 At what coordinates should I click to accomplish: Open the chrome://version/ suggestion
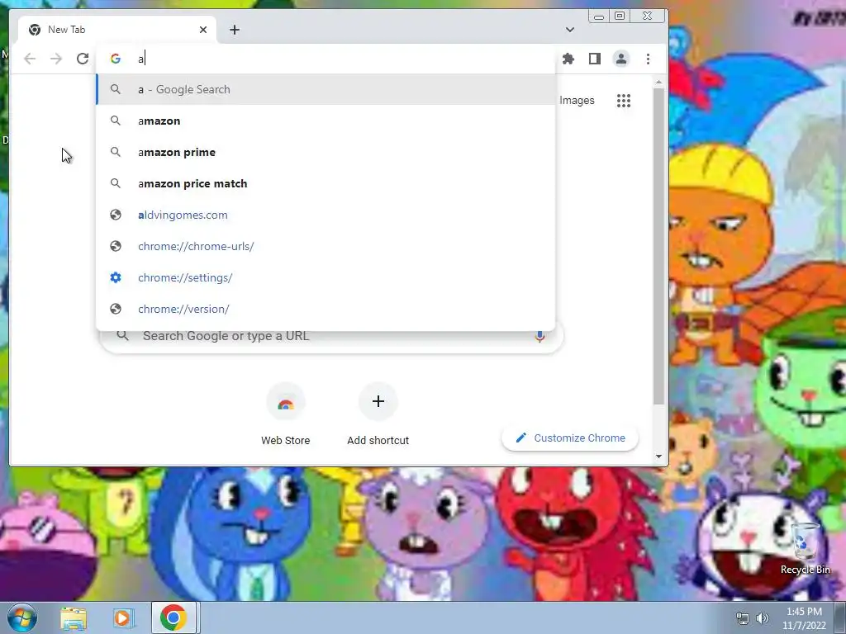point(326,309)
